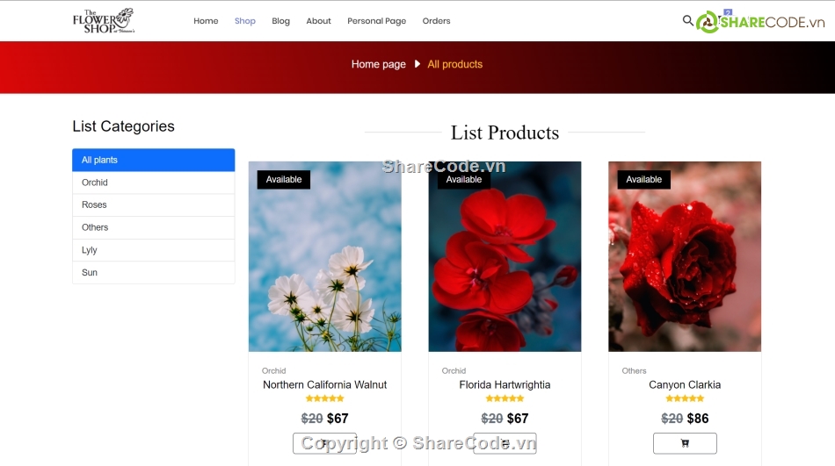Click Canyon Clarkia star rating
This screenshot has height=466, width=835.
(685, 398)
